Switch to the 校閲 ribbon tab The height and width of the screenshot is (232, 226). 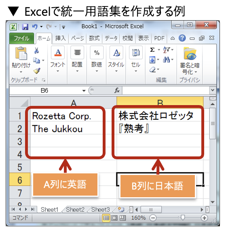click(127, 38)
